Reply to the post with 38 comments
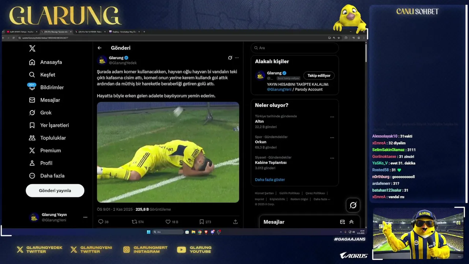Image resolution: width=469 pixels, height=264 pixels. pos(103,222)
